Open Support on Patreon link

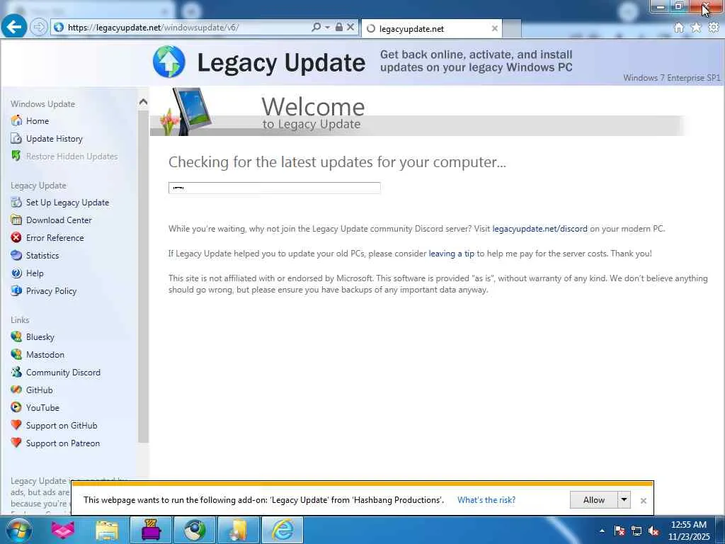pos(63,443)
